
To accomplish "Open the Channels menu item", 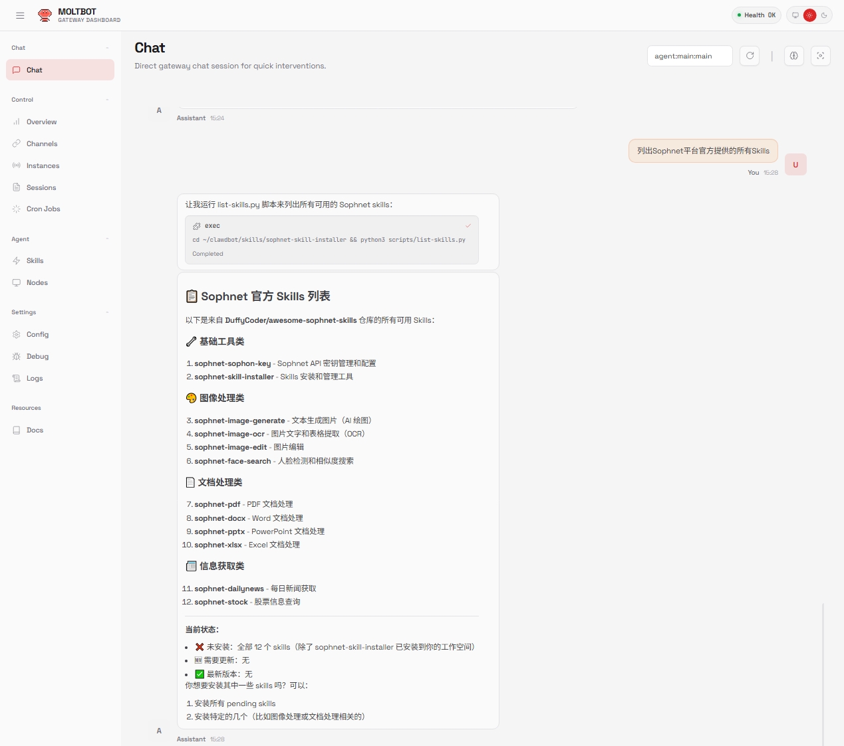I will (x=42, y=144).
